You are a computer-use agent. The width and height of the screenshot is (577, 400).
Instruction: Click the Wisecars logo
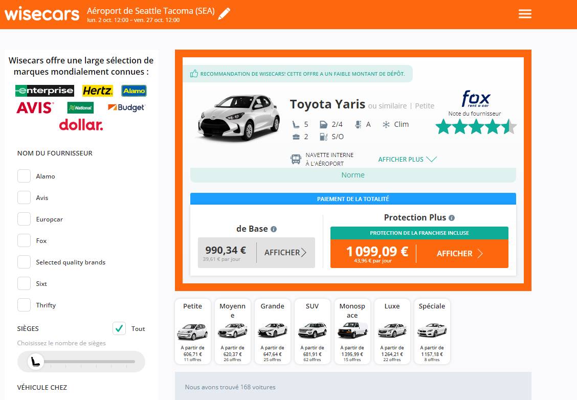coord(42,14)
